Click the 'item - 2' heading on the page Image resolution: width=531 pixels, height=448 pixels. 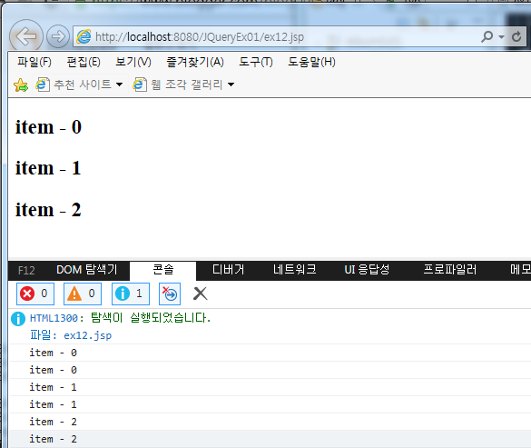(x=48, y=210)
